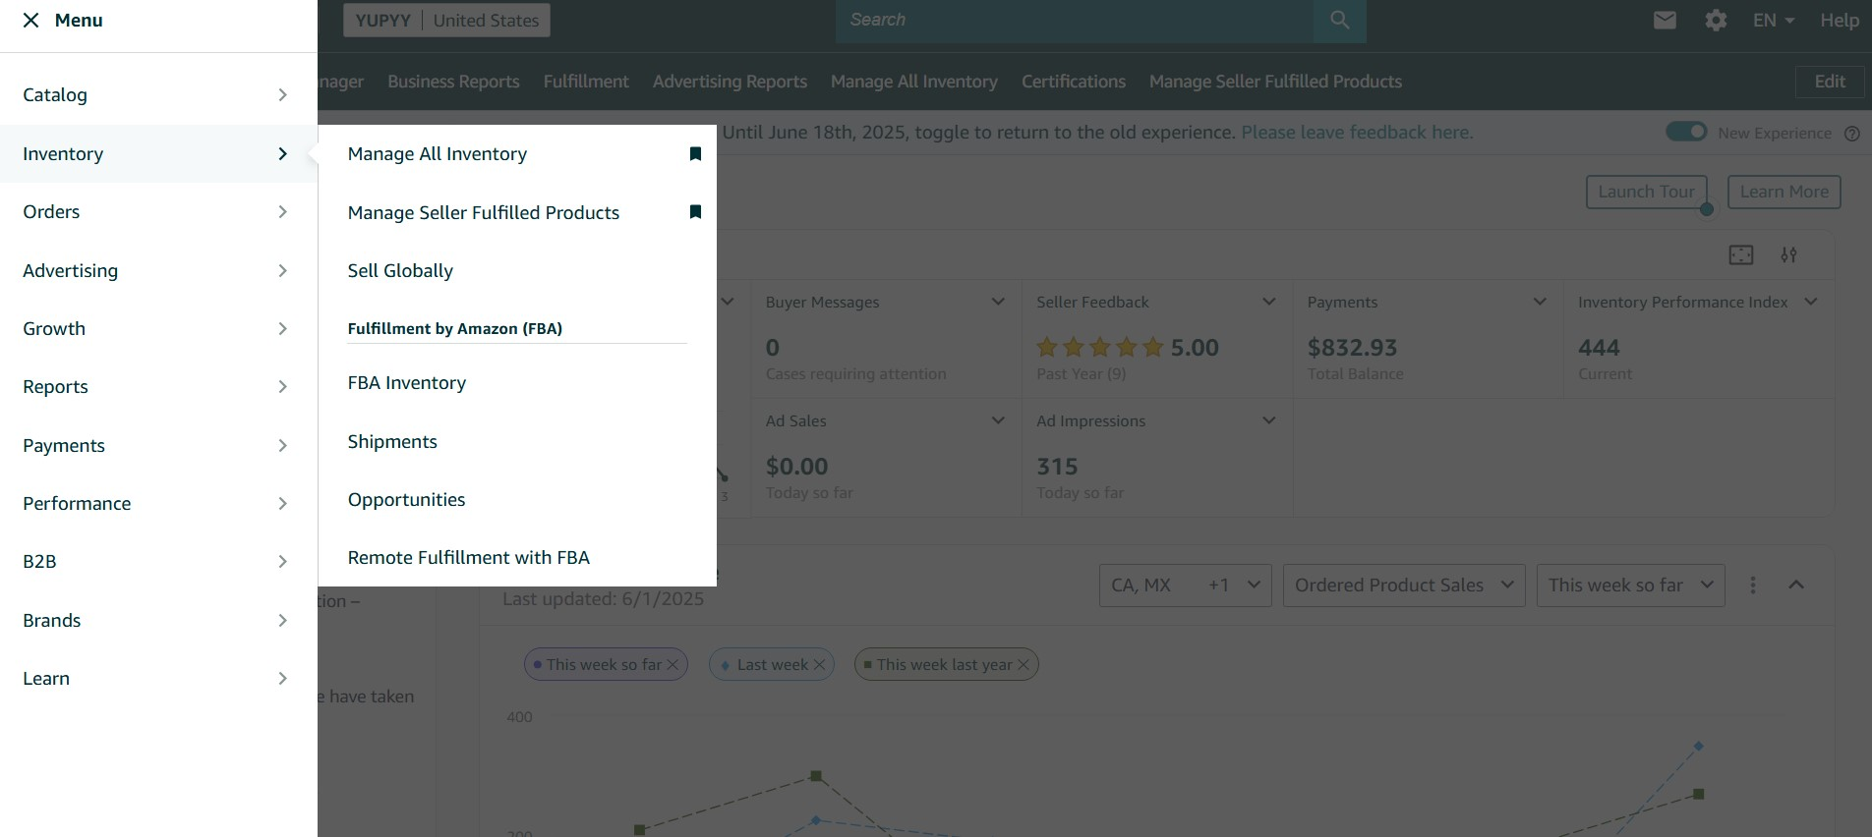Click the Learn More button
Image resolution: width=1872 pixels, height=837 pixels.
point(1784,192)
